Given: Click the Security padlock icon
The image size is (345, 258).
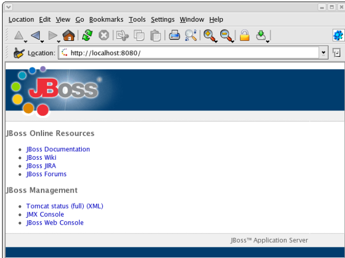Looking at the screenshot, I should [x=245, y=35].
